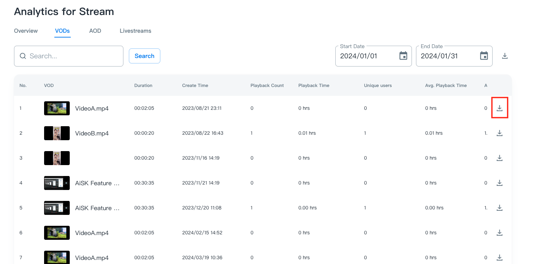The width and height of the screenshot is (537, 264).
Task: Download report for row 2 VideoB.mp4
Action: [499, 133]
